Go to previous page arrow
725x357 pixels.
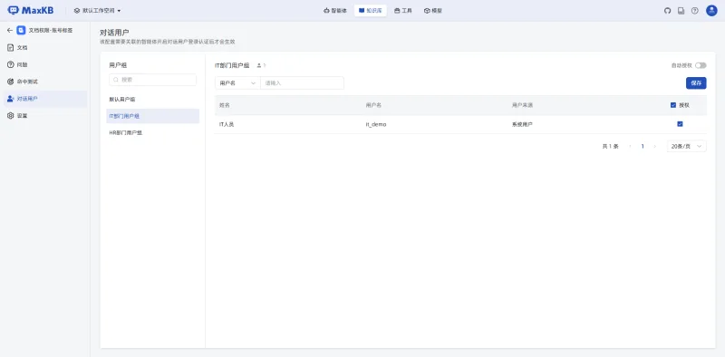click(x=630, y=147)
